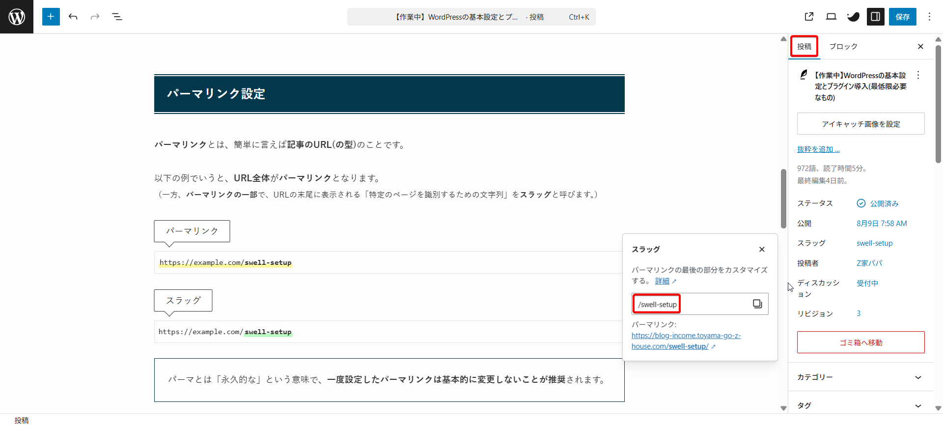Click the post quill icon in the sidebar
Image resolution: width=943 pixels, height=427 pixels.
click(x=804, y=75)
